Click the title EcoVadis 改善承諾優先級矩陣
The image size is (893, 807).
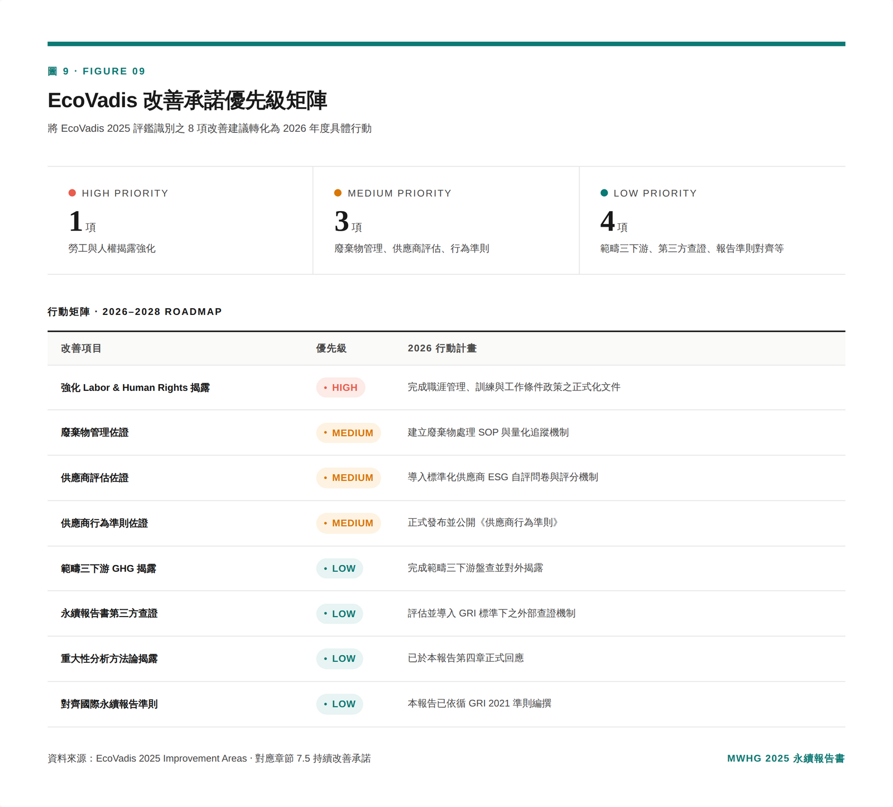pyautogui.click(x=187, y=101)
